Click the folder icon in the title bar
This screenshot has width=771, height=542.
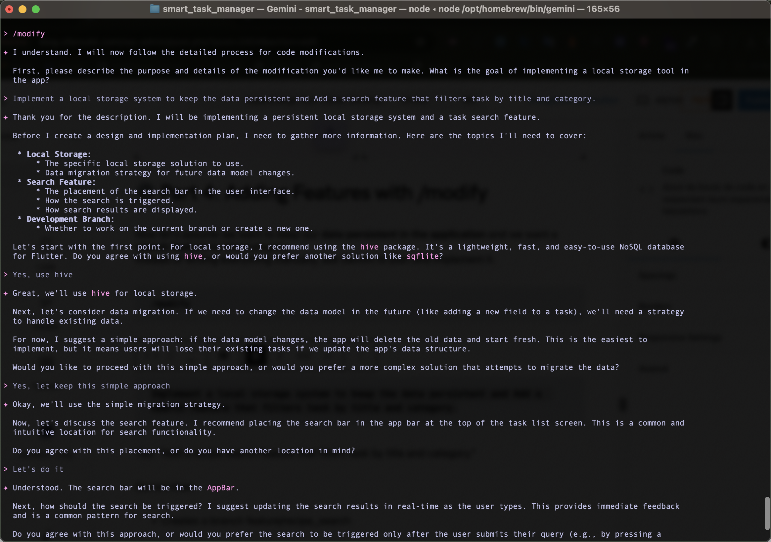click(155, 9)
